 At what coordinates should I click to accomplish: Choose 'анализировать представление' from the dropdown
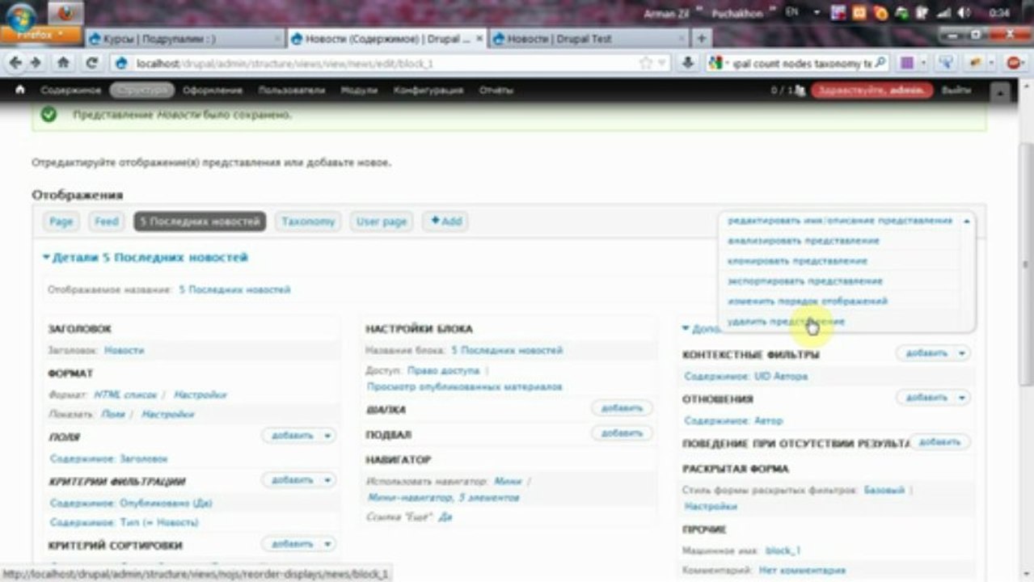(803, 241)
